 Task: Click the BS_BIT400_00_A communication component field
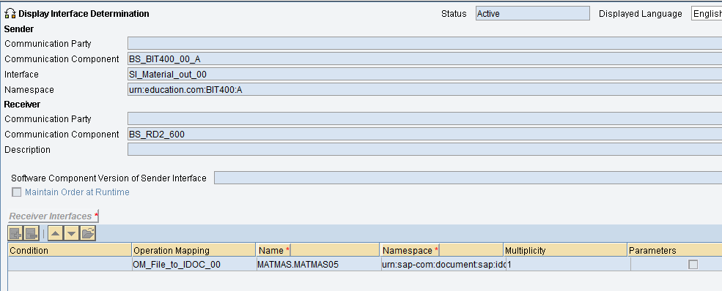(x=424, y=58)
